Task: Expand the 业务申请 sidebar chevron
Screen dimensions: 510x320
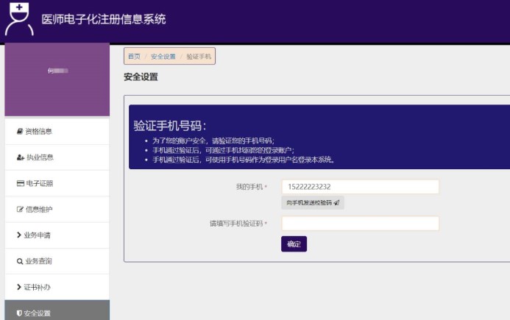Action: point(19,235)
